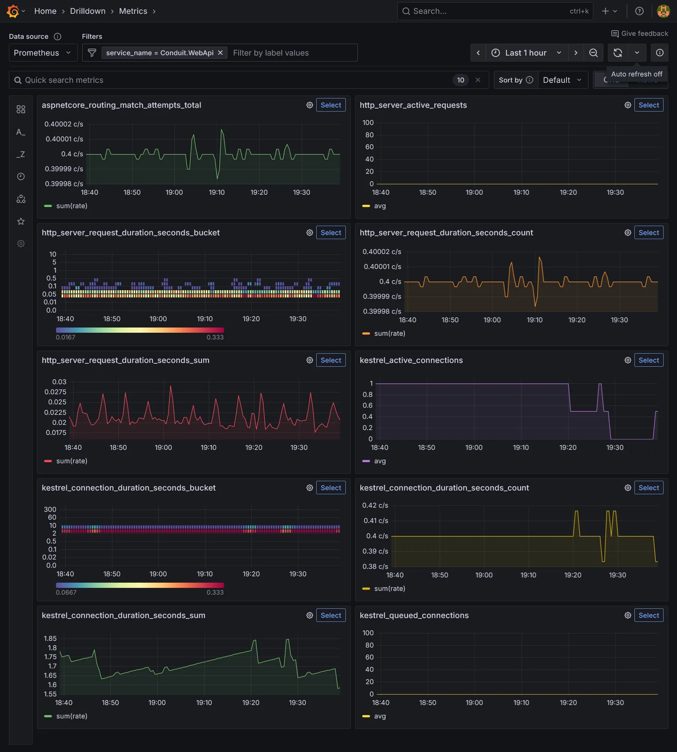Configure the http_server_active_requests panel gear
Image resolution: width=677 pixels, height=752 pixels.
[x=627, y=105]
